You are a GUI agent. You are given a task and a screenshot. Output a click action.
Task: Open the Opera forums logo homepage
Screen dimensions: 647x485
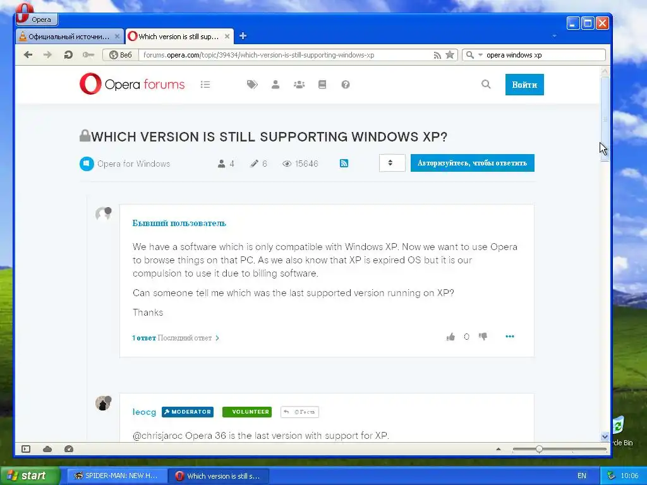pos(132,84)
